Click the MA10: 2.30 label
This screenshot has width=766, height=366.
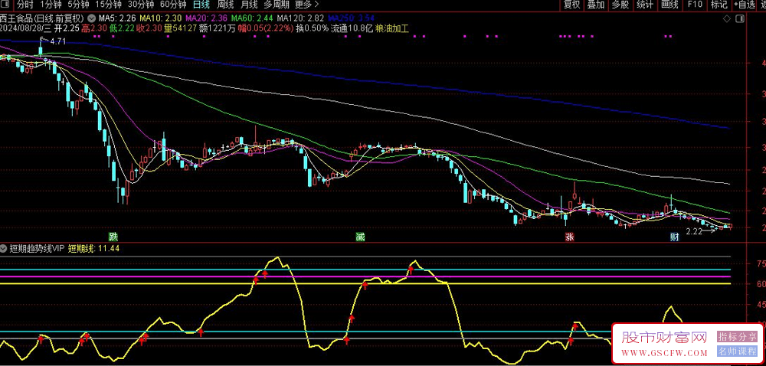[x=159, y=18]
